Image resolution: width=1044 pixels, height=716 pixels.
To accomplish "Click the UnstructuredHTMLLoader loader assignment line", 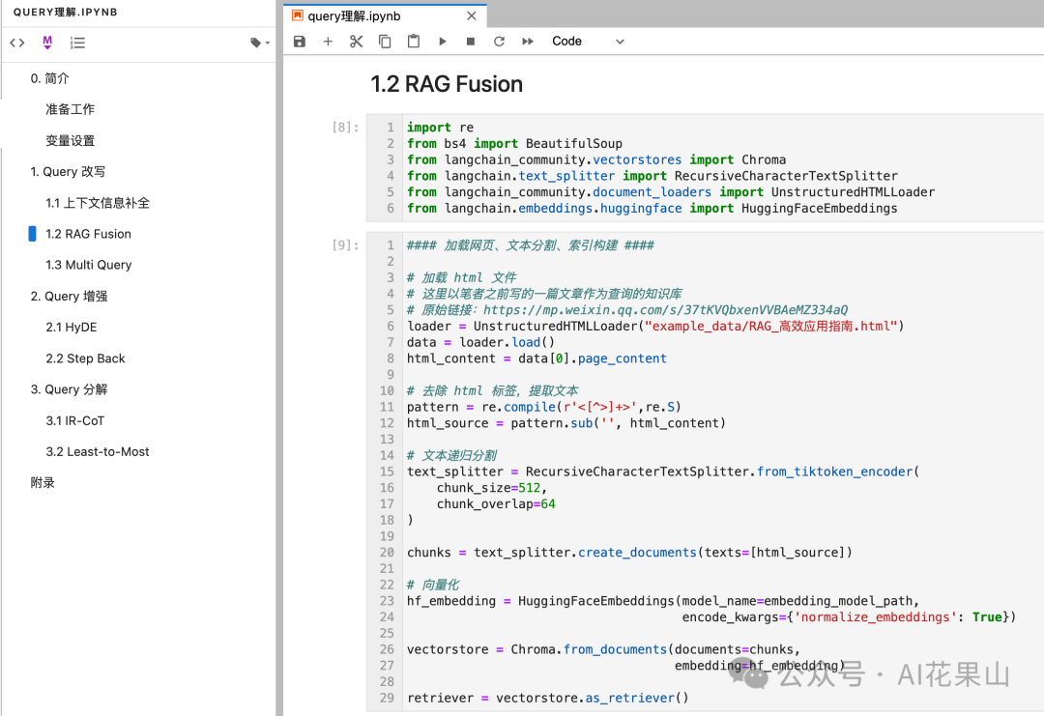I will [x=655, y=326].
